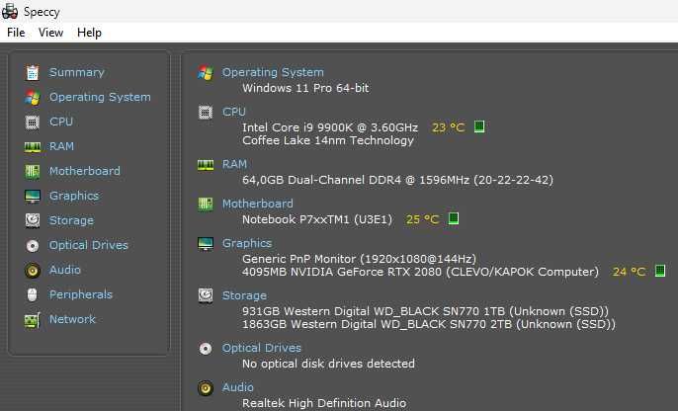Click the Operating System heading link in summary
Screen dimensions: 678x411
tap(273, 72)
